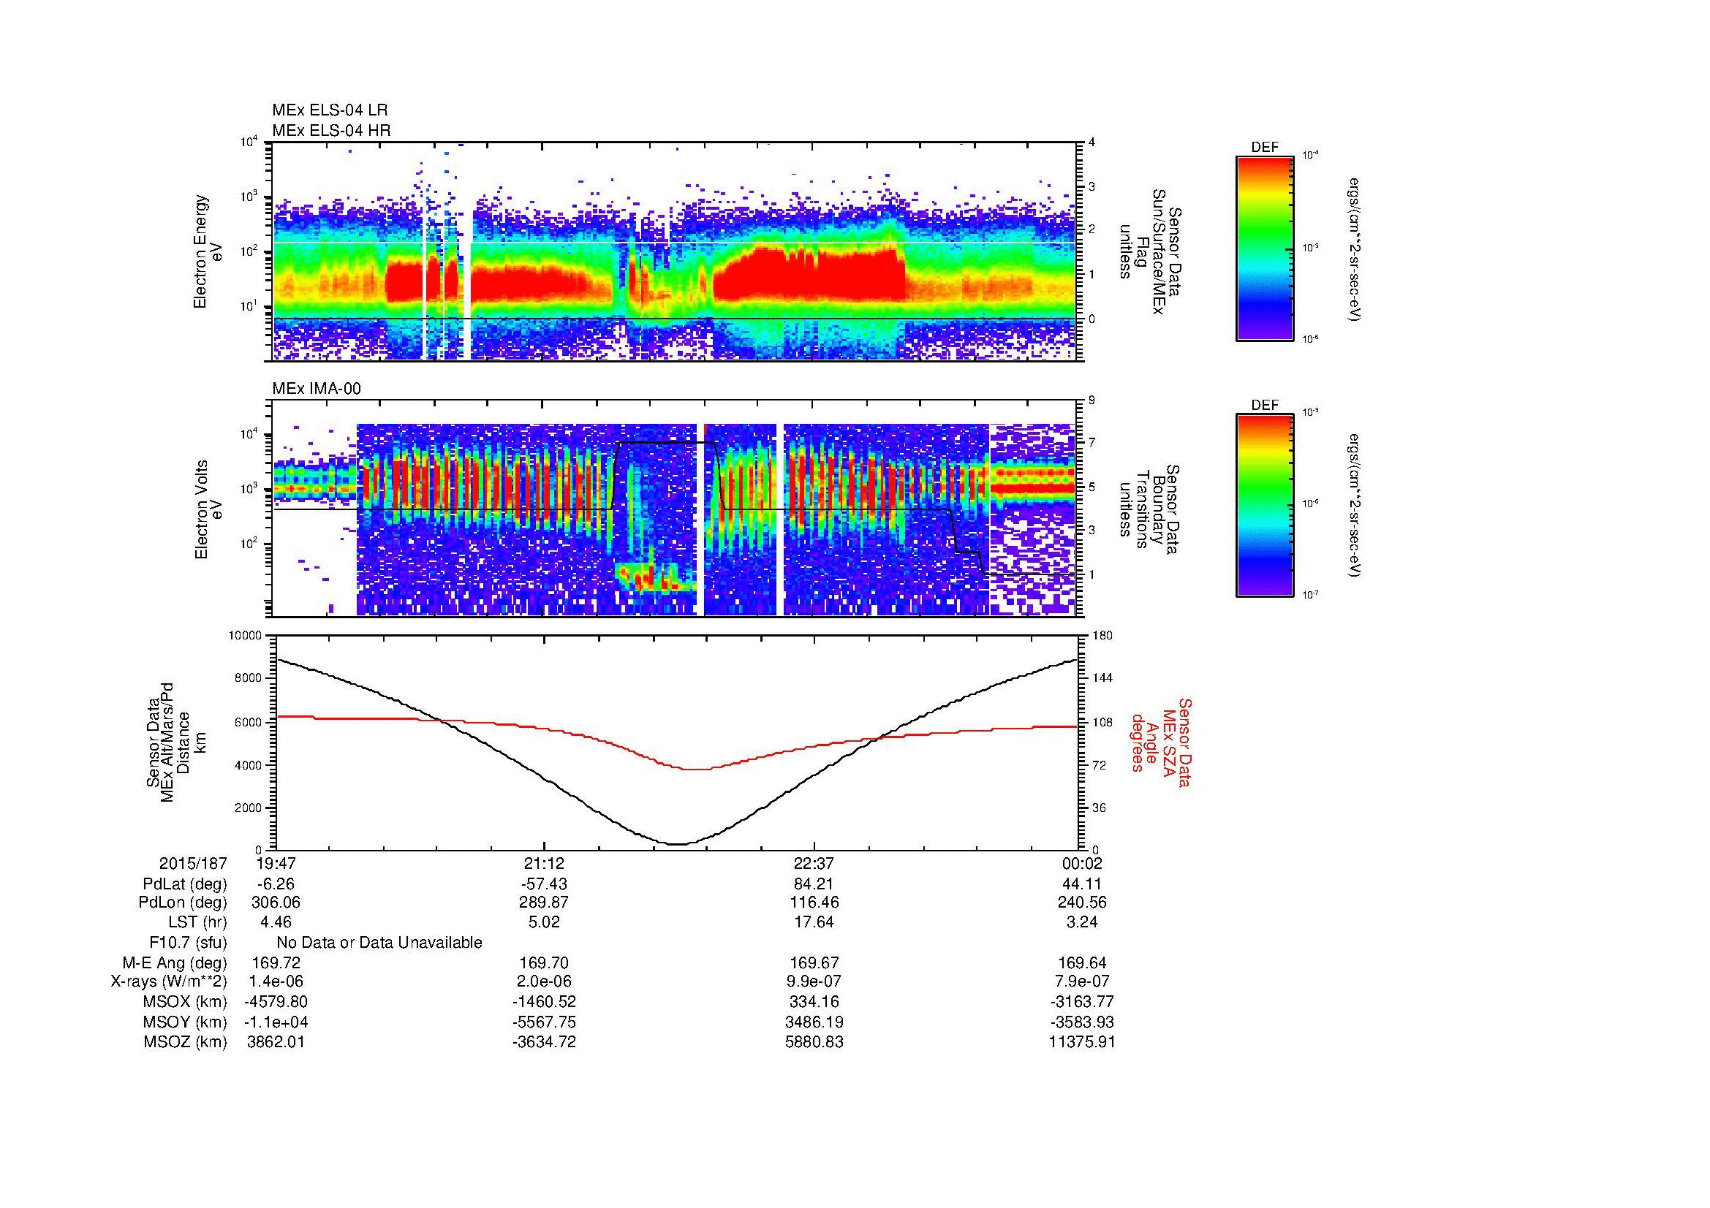
Task: Click the MSOX value '-4579.80'
Action: click(276, 1002)
